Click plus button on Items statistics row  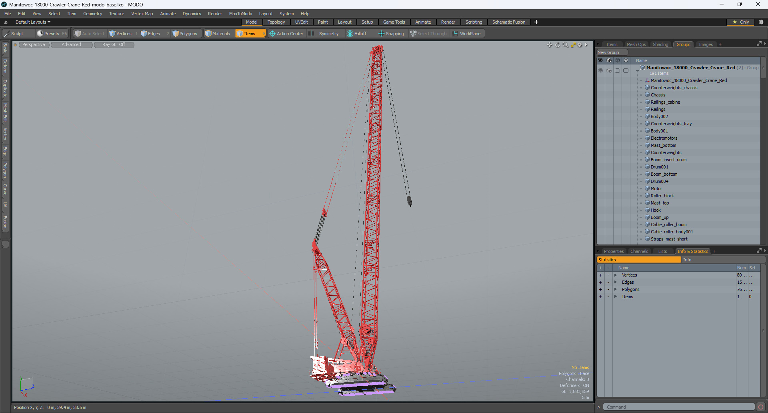[600, 297]
